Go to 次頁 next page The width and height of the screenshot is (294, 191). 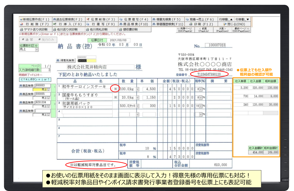click(222, 30)
